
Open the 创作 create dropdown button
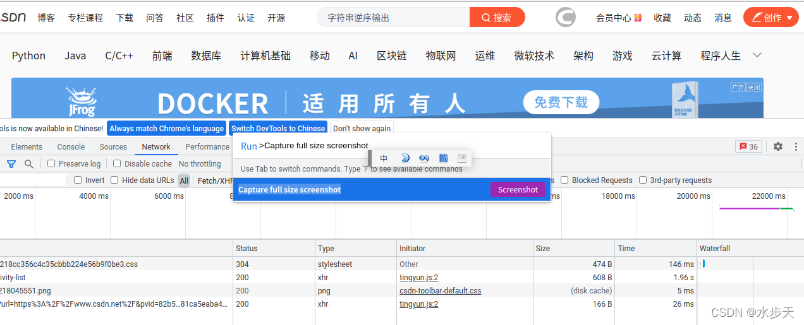point(771,18)
